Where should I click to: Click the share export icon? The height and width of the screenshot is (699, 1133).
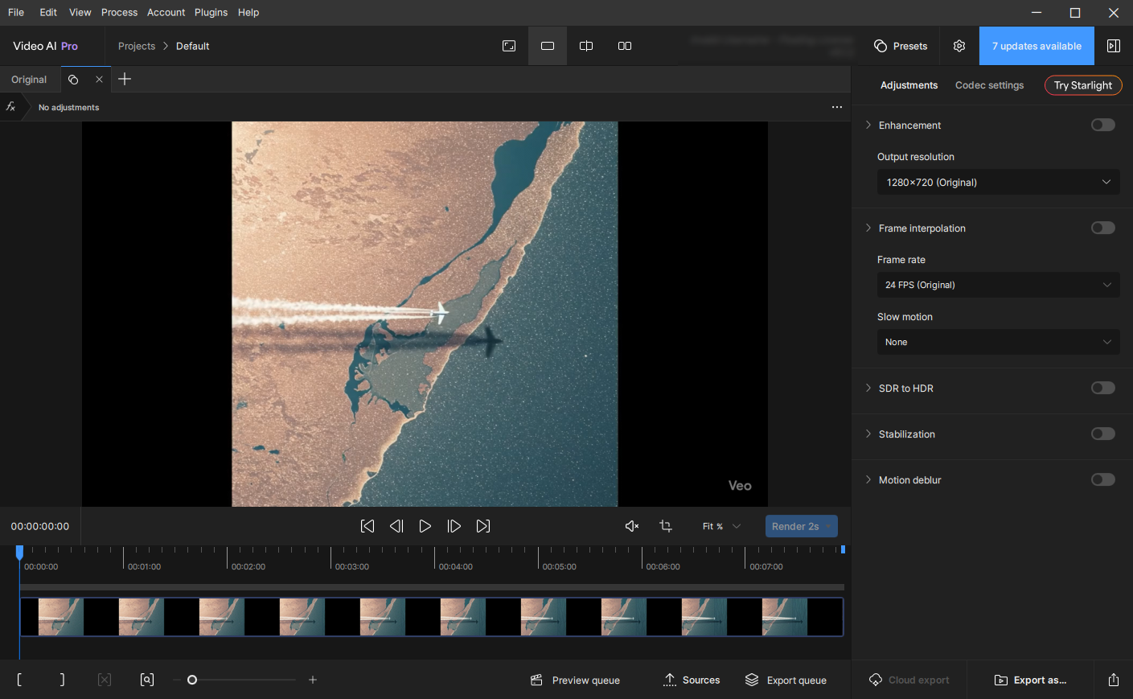click(x=1113, y=680)
